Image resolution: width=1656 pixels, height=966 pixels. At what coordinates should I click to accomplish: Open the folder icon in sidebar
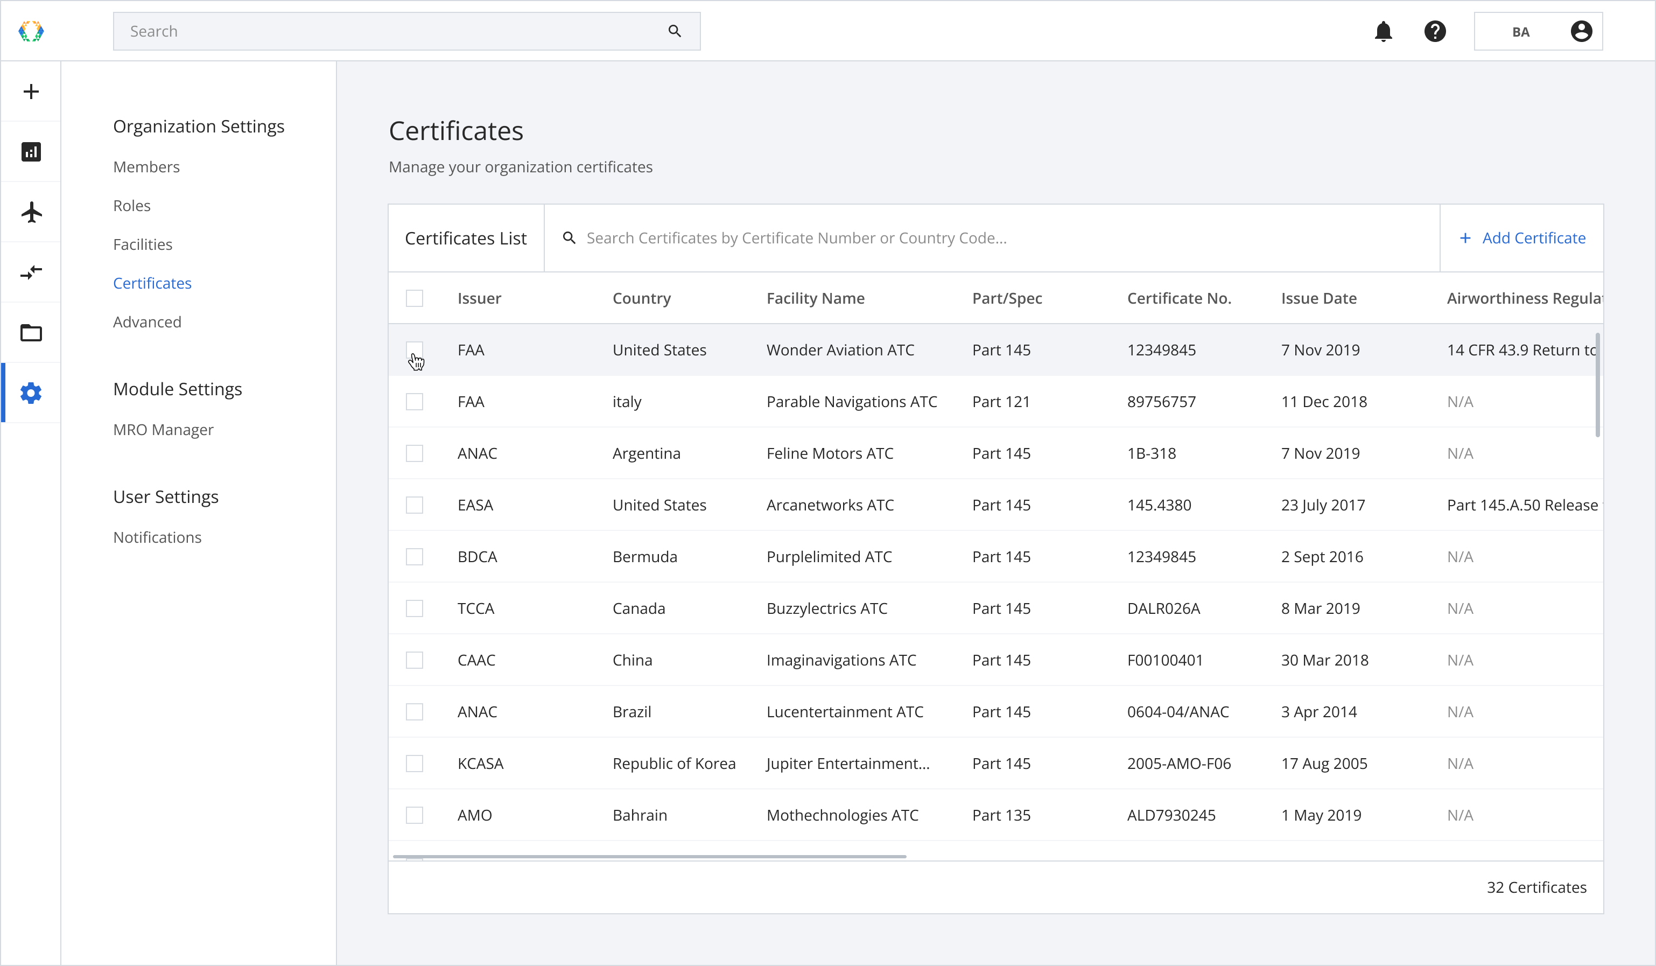(x=31, y=333)
